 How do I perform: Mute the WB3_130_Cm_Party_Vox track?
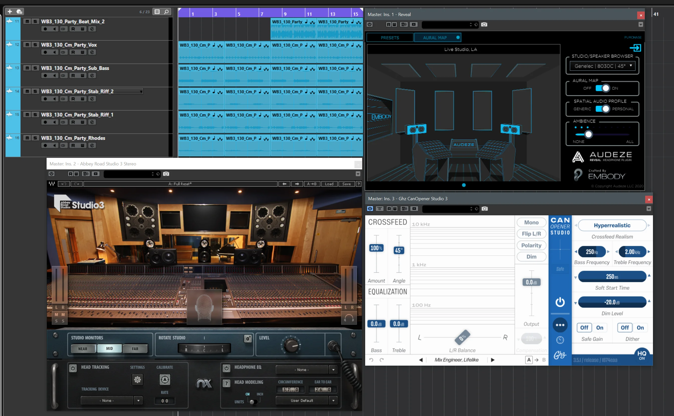pos(27,45)
